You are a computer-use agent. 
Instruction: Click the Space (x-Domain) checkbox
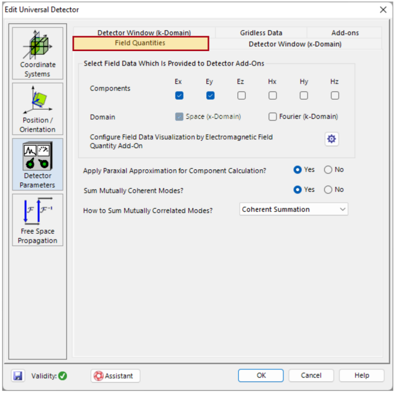coord(179,117)
